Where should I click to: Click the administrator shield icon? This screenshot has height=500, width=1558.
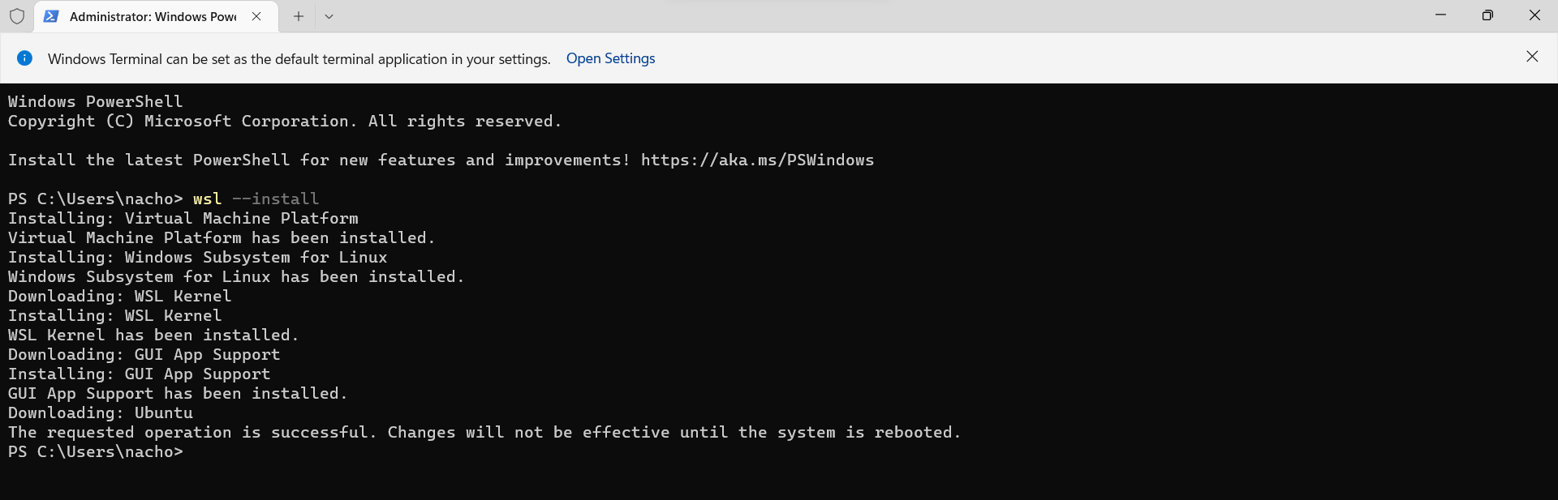(17, 16)
